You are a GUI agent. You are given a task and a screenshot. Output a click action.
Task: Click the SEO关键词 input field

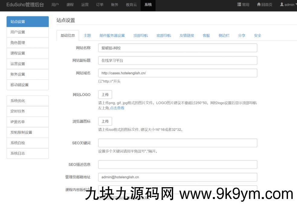(x=177, y=143)
